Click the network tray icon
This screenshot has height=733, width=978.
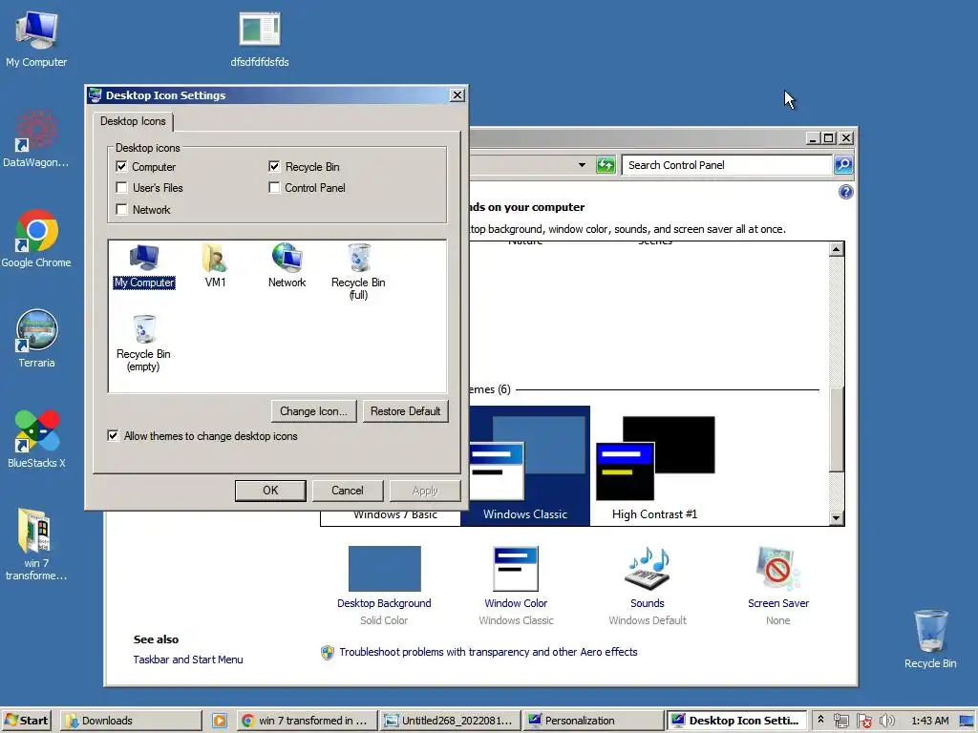[x=840, y=721]
